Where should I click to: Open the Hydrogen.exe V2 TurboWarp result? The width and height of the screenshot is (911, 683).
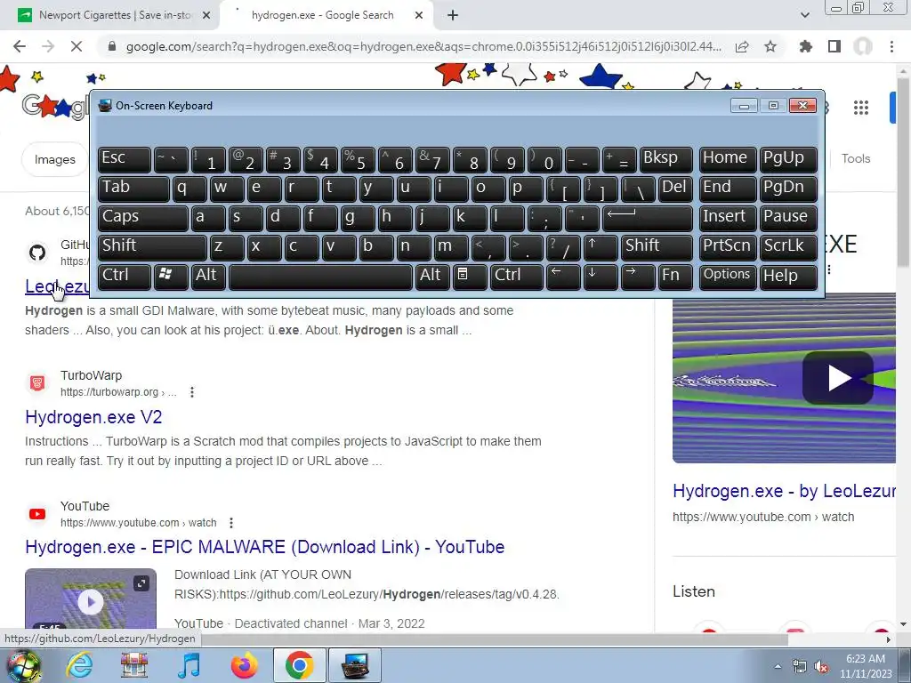pyautogui.click(x=93, y=417)
